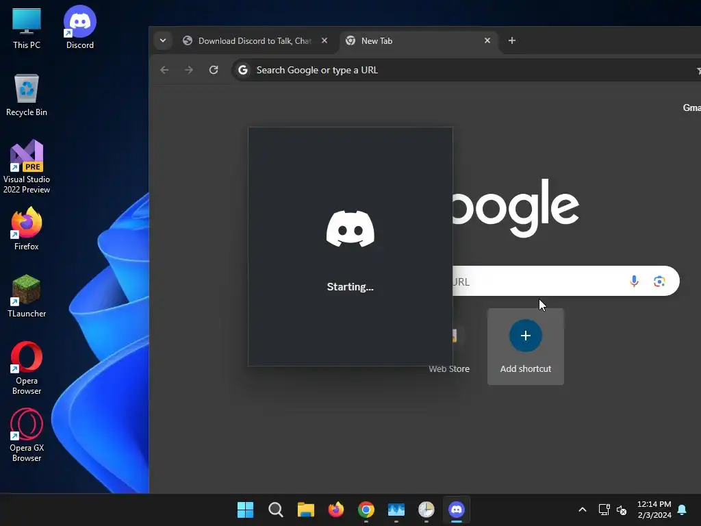Image resolution: width=701 pixels, height=526 pixels.
Task: Start voice search with microphone icon
Action: 634,281
